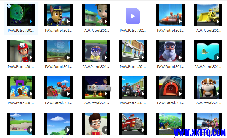Viewport: 227px width, 138px height.
Task: Uncheck the selection circle on green alien video
Action: pos(9,6)
